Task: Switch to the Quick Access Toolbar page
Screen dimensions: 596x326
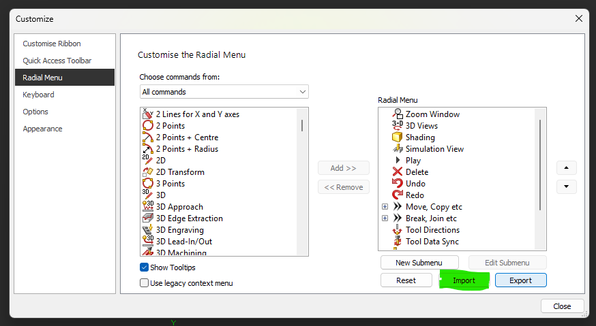Action: (x=57, y=61)
